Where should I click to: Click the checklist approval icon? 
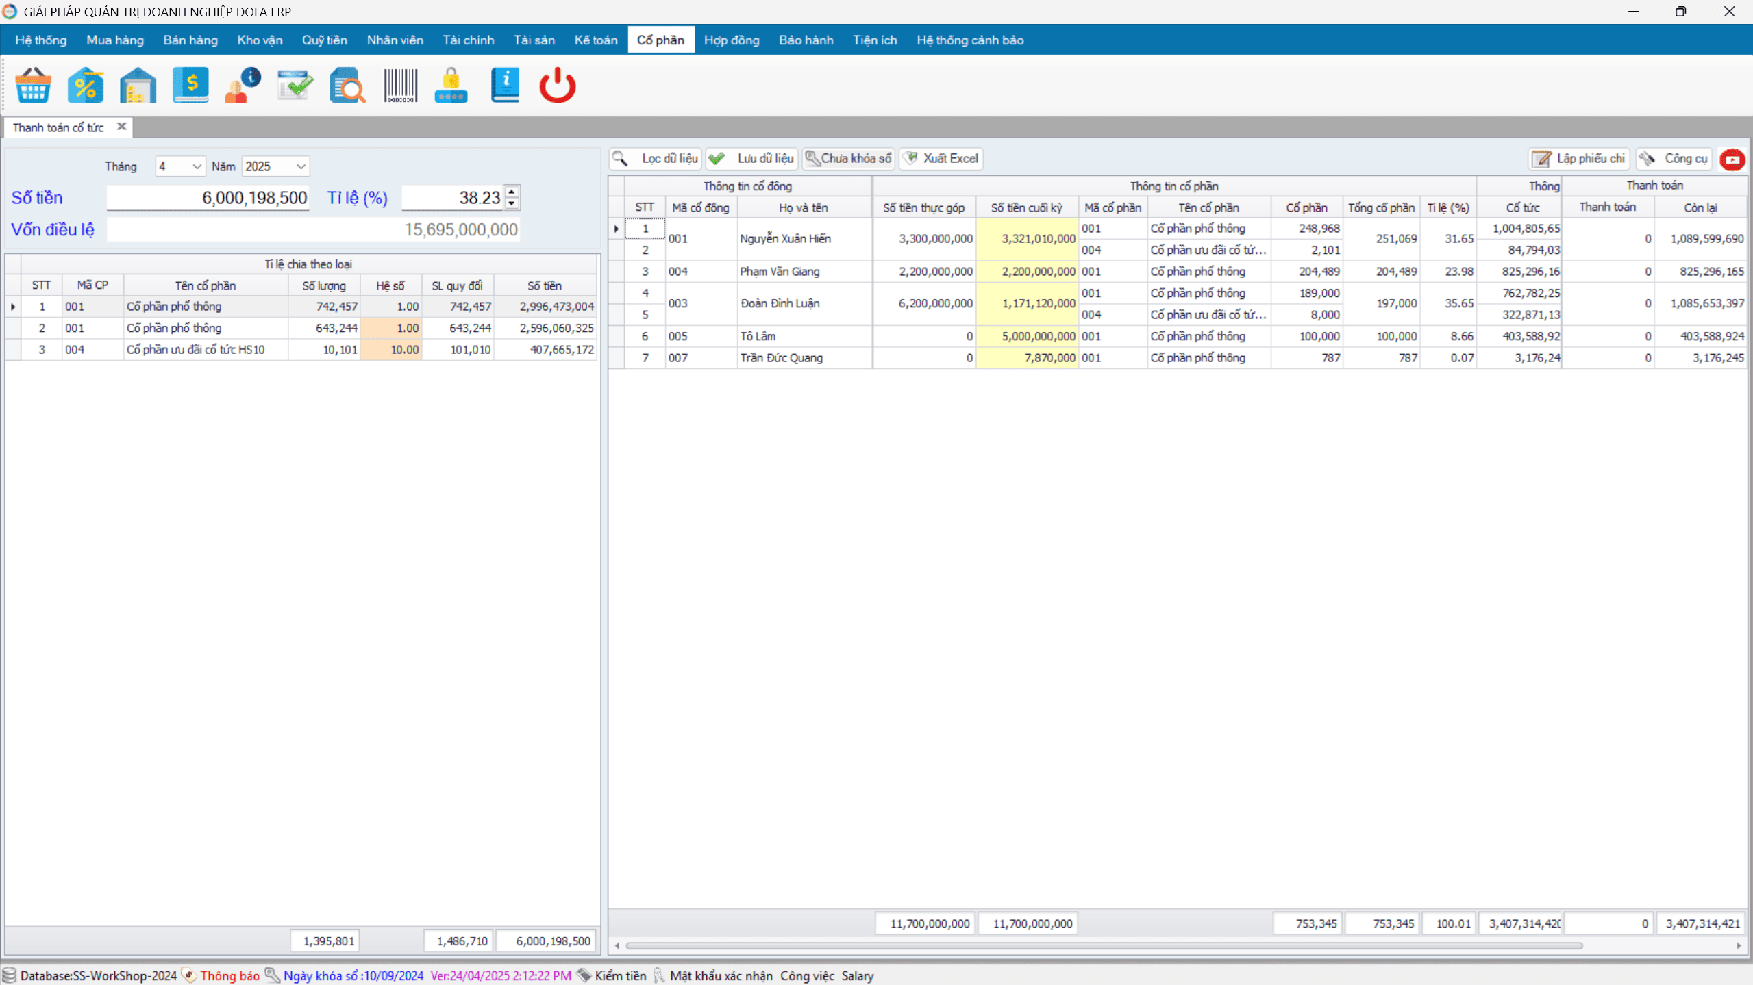[x=295, y=86]
